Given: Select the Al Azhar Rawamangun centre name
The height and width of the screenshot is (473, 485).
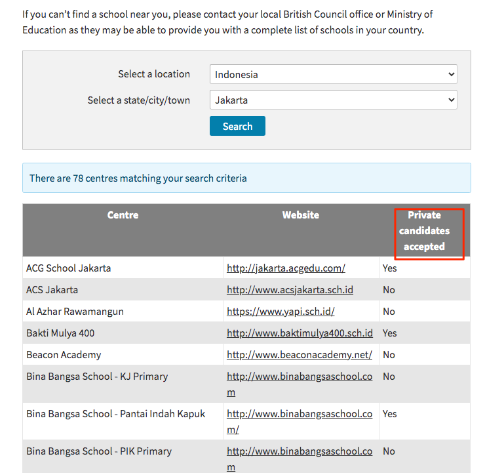Looking at the screenshot, I should 75,312.
